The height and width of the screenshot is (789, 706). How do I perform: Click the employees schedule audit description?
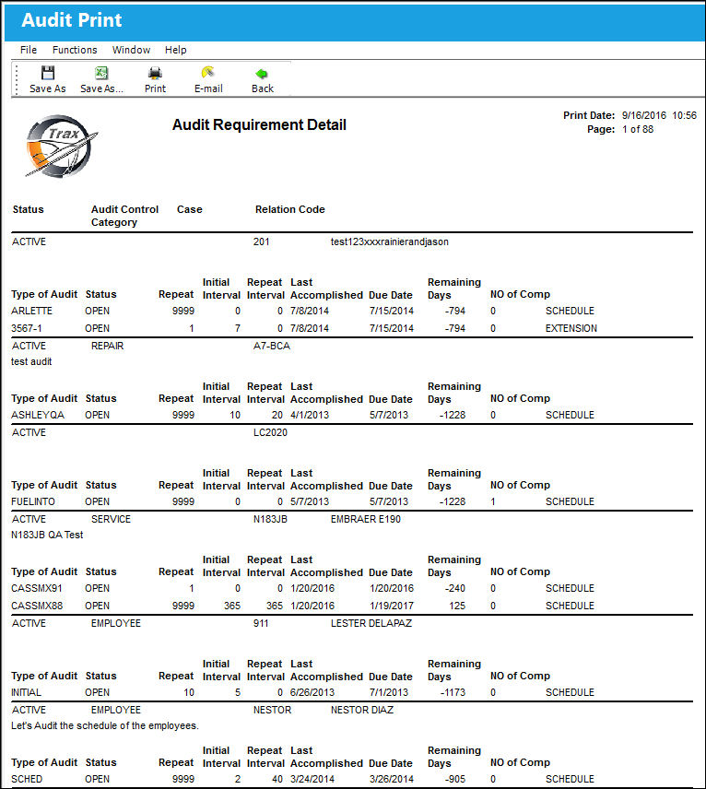105,725
